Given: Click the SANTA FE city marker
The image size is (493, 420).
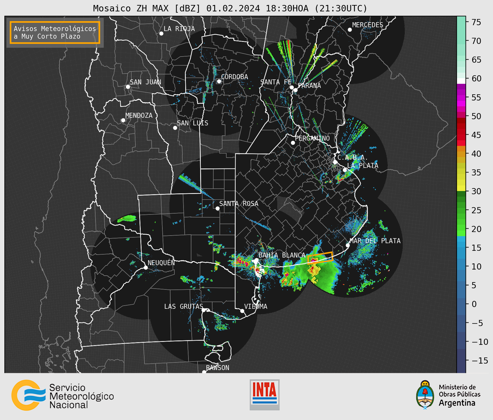Looking at the screenshot, I should (x=292, y=87).
